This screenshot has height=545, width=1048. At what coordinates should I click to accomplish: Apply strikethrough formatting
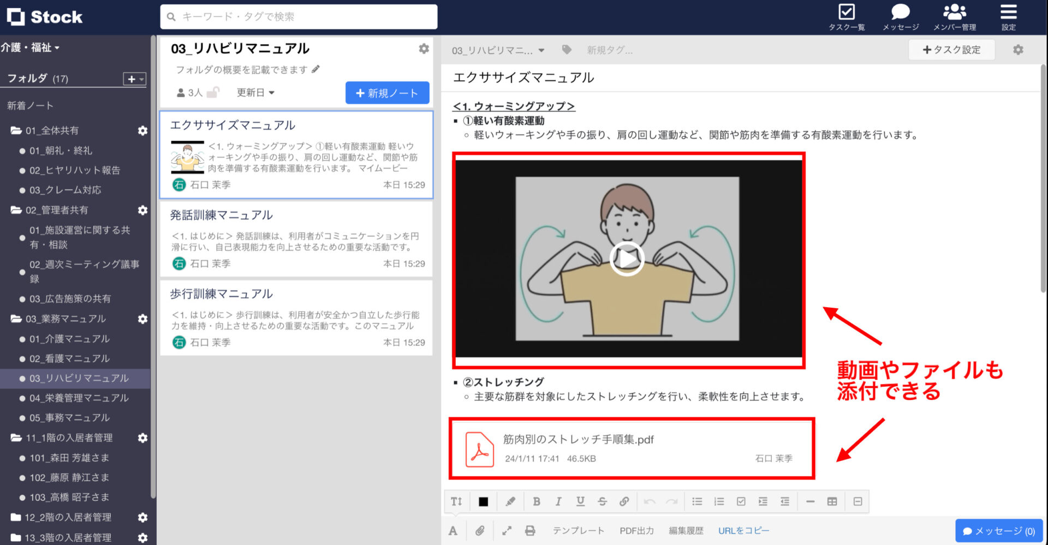[602, 501]
